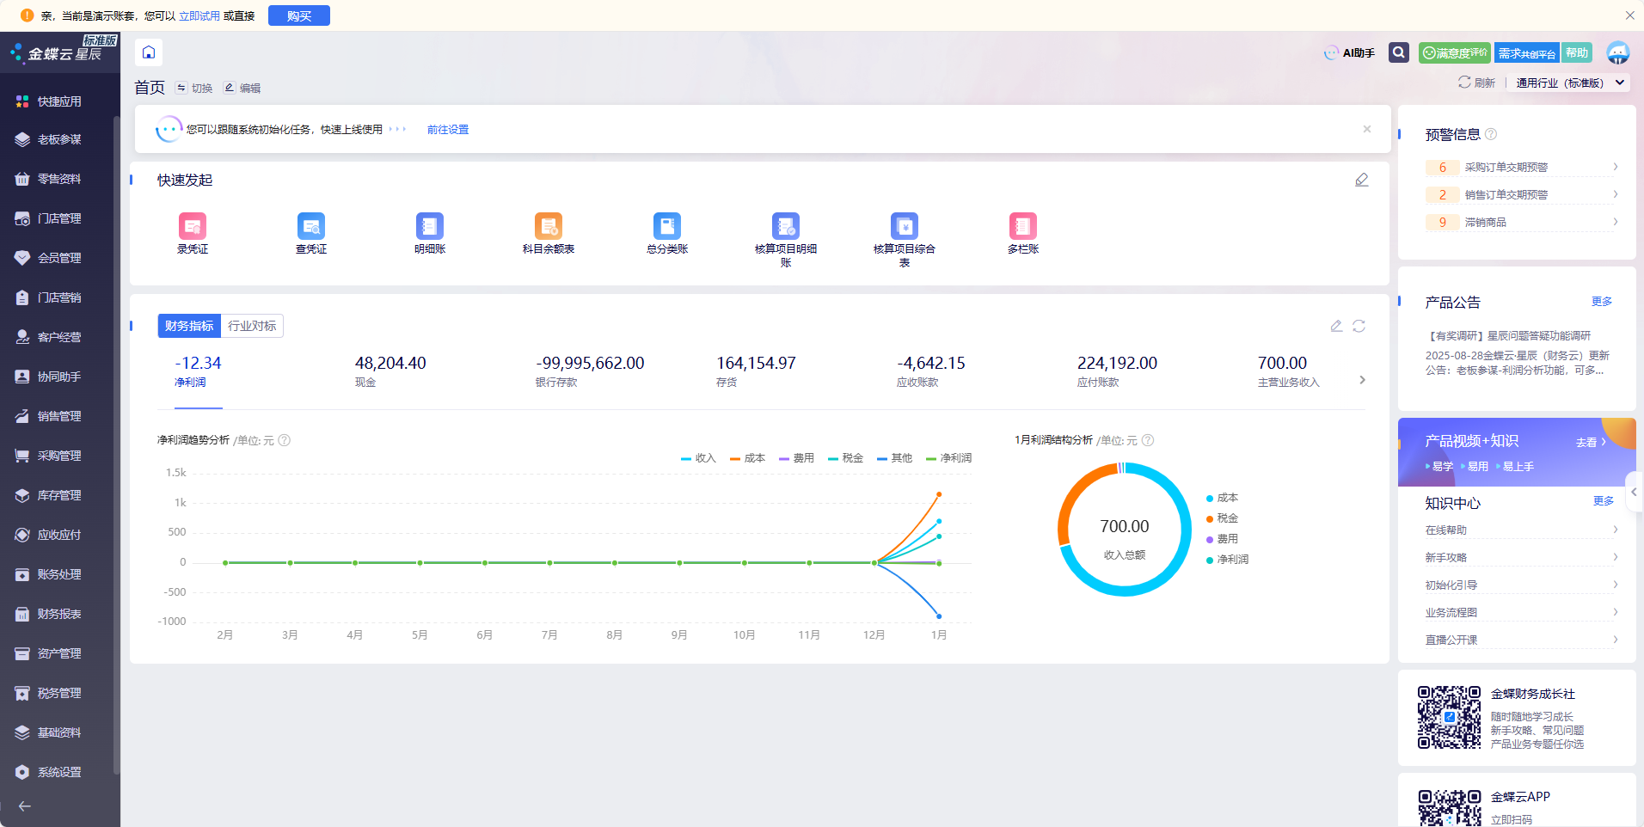This screenshot has width=1644, height=827.
Task: Open the 多栏账 icon
Action: click(x=1023, y=227)
